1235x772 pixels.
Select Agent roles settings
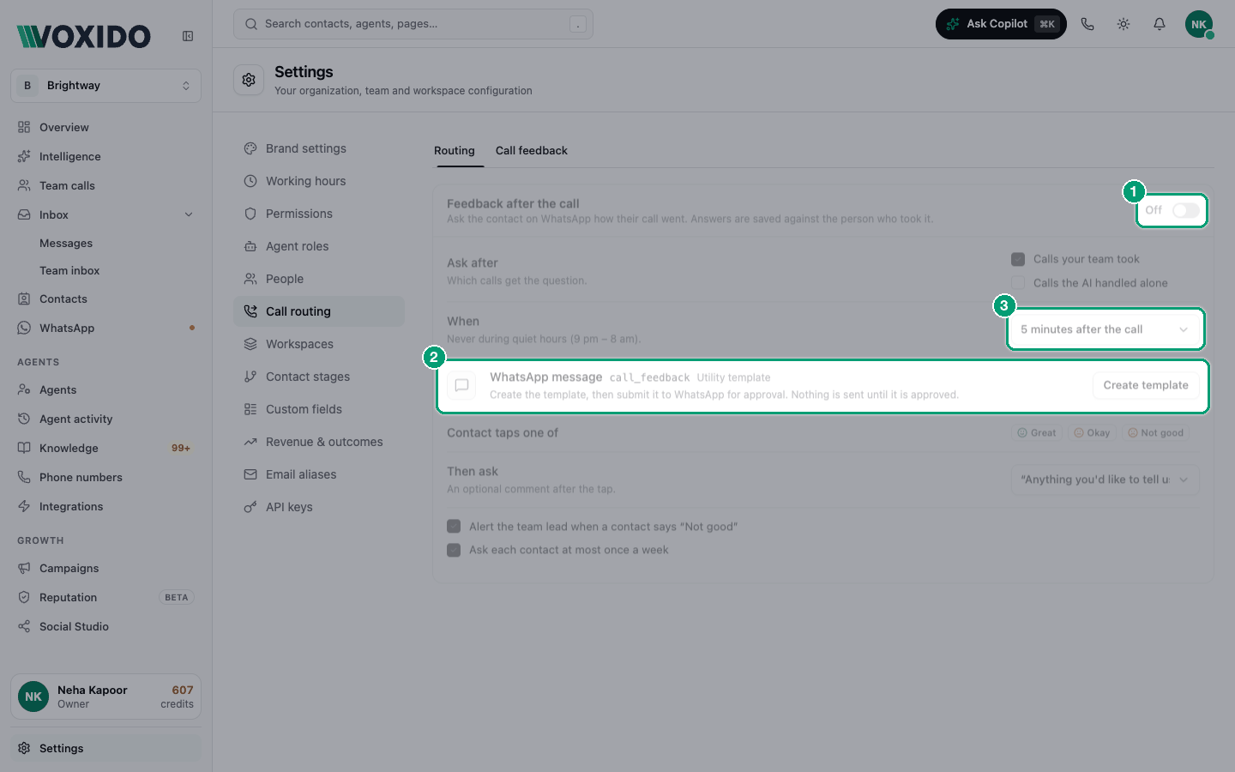(x=319, y=246)
